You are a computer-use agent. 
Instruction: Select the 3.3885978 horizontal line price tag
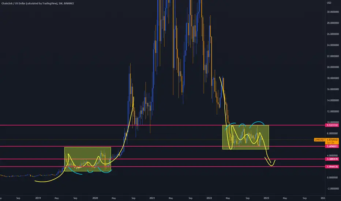coord(332,159)
